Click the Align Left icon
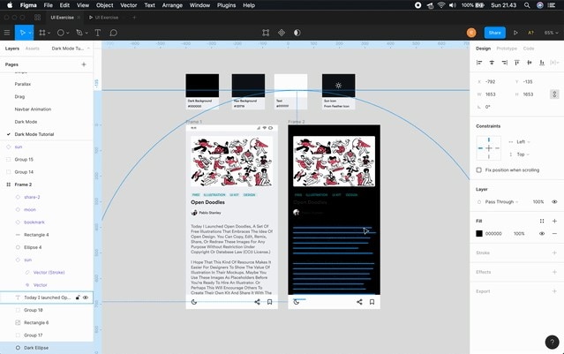 coord(479,63)
